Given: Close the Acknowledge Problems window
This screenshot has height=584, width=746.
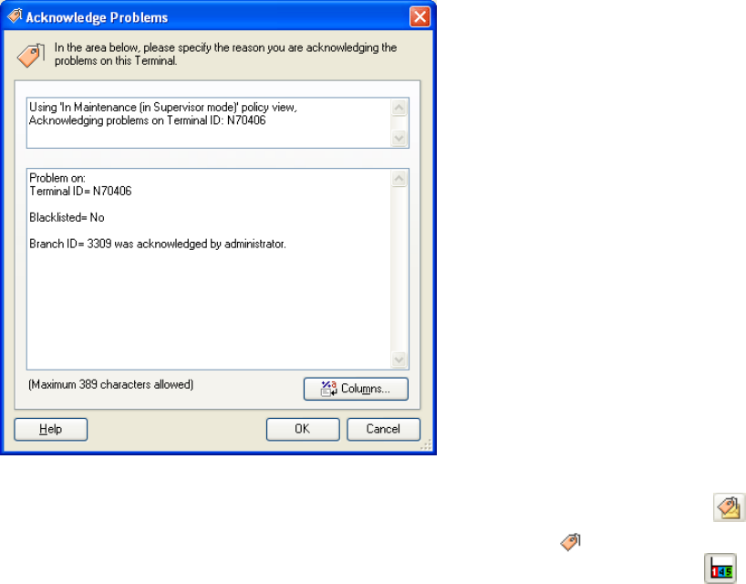Looking at the screenshot, I should coord(420,17).
